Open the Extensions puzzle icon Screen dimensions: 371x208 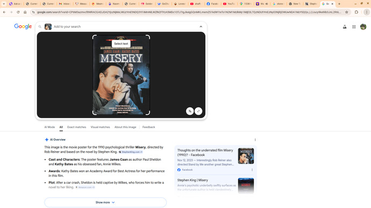tap(356, 12)
